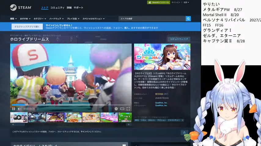Open the コミュニティハブ button
This screenshot has width=261, height=146.
[179, 39]
